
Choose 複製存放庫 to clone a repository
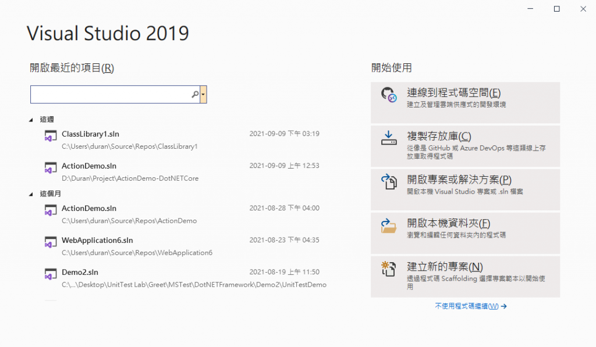(x=465, y=146)
